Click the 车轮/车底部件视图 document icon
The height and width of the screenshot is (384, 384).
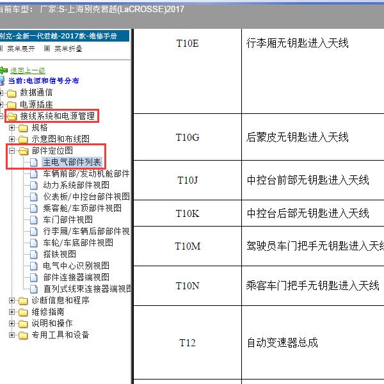pos(34,243)
